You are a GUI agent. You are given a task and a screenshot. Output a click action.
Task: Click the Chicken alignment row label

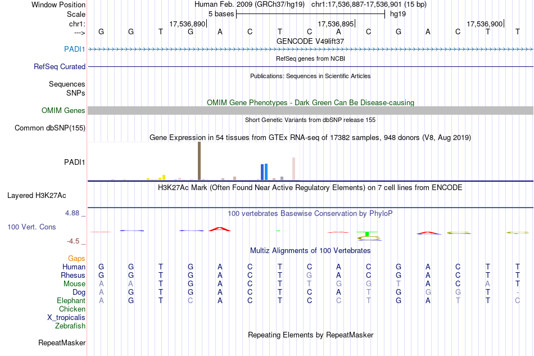tap(72, 309)
